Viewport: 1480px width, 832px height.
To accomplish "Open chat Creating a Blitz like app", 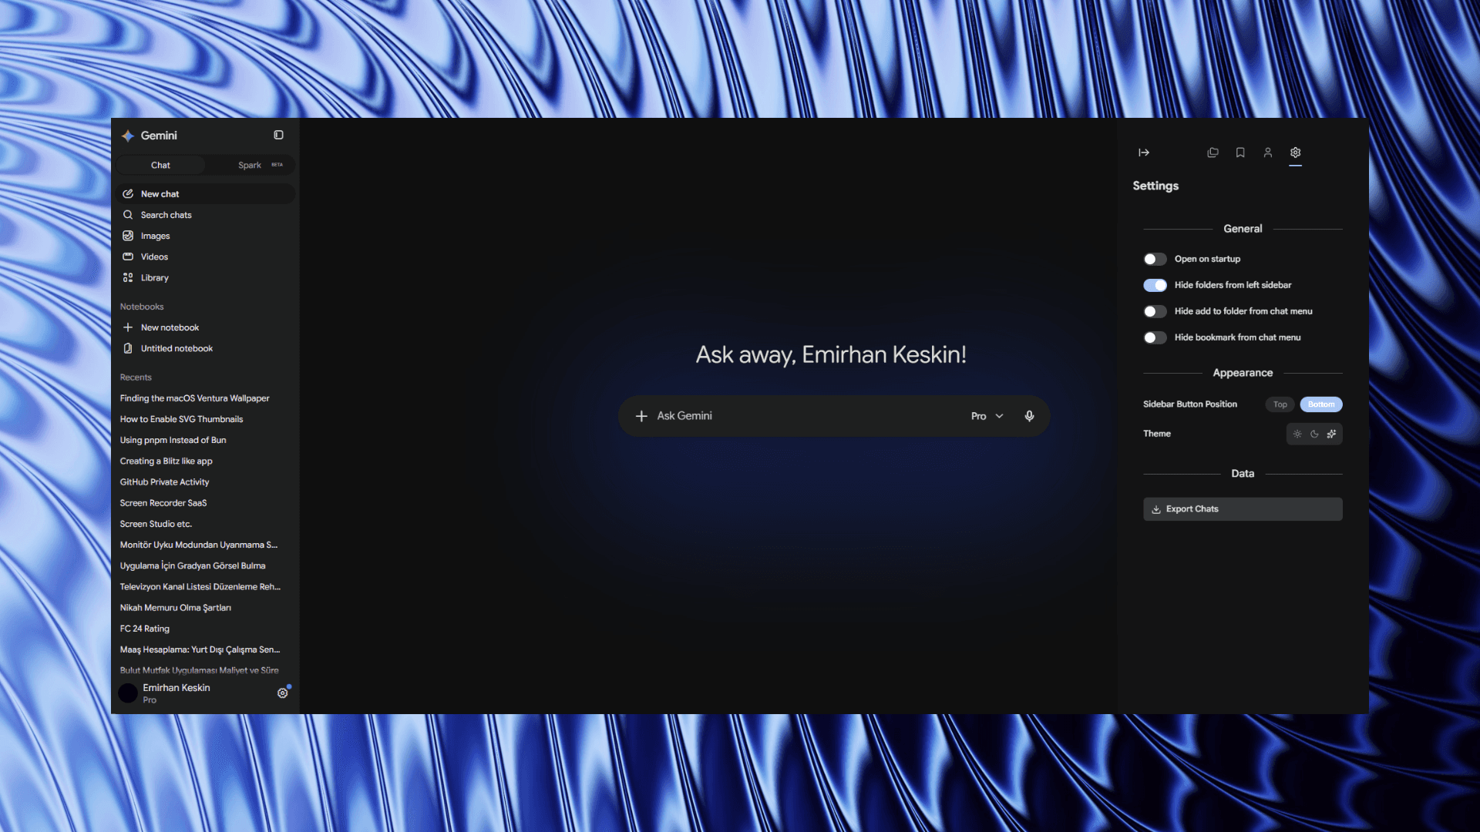I will point(166,461).
